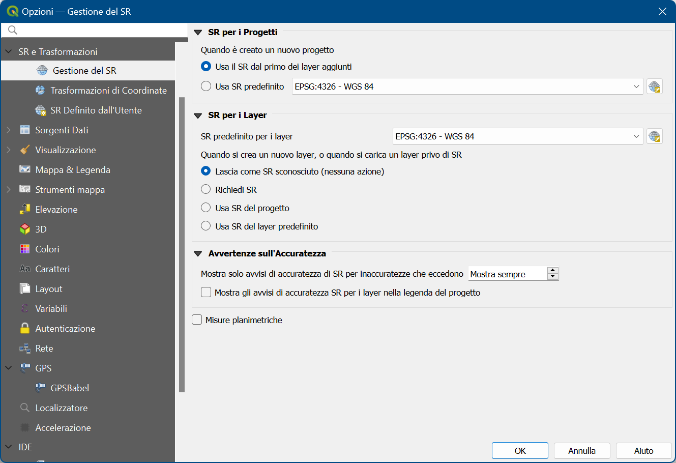
Task: Open project default SR dropdown EPSG:4326
Action: tap(468, 86)
